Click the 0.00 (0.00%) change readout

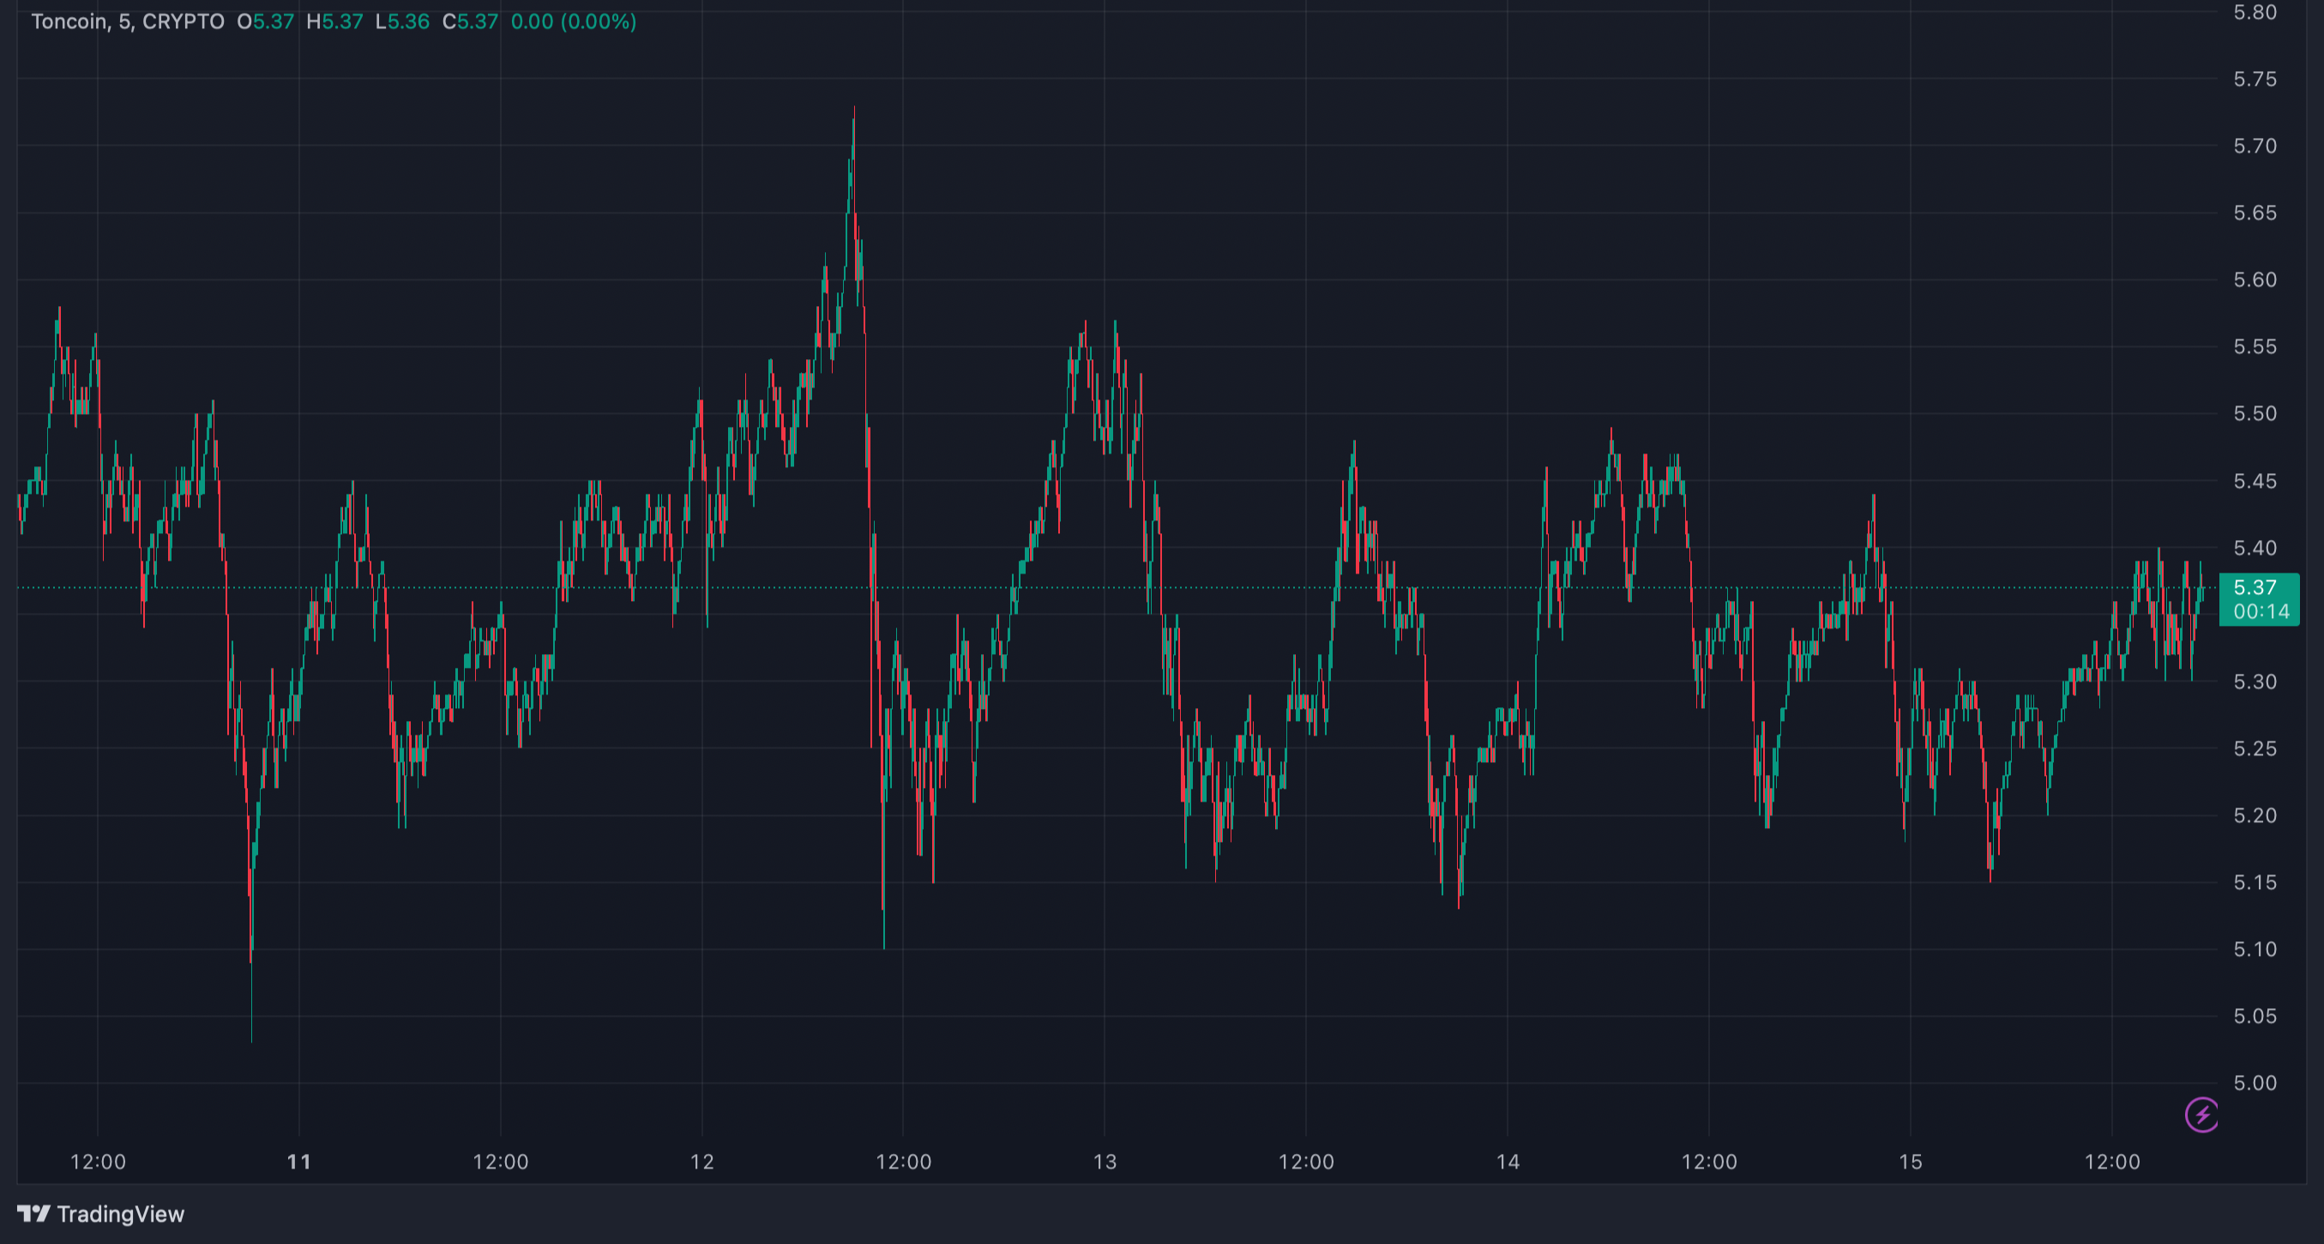574,21
